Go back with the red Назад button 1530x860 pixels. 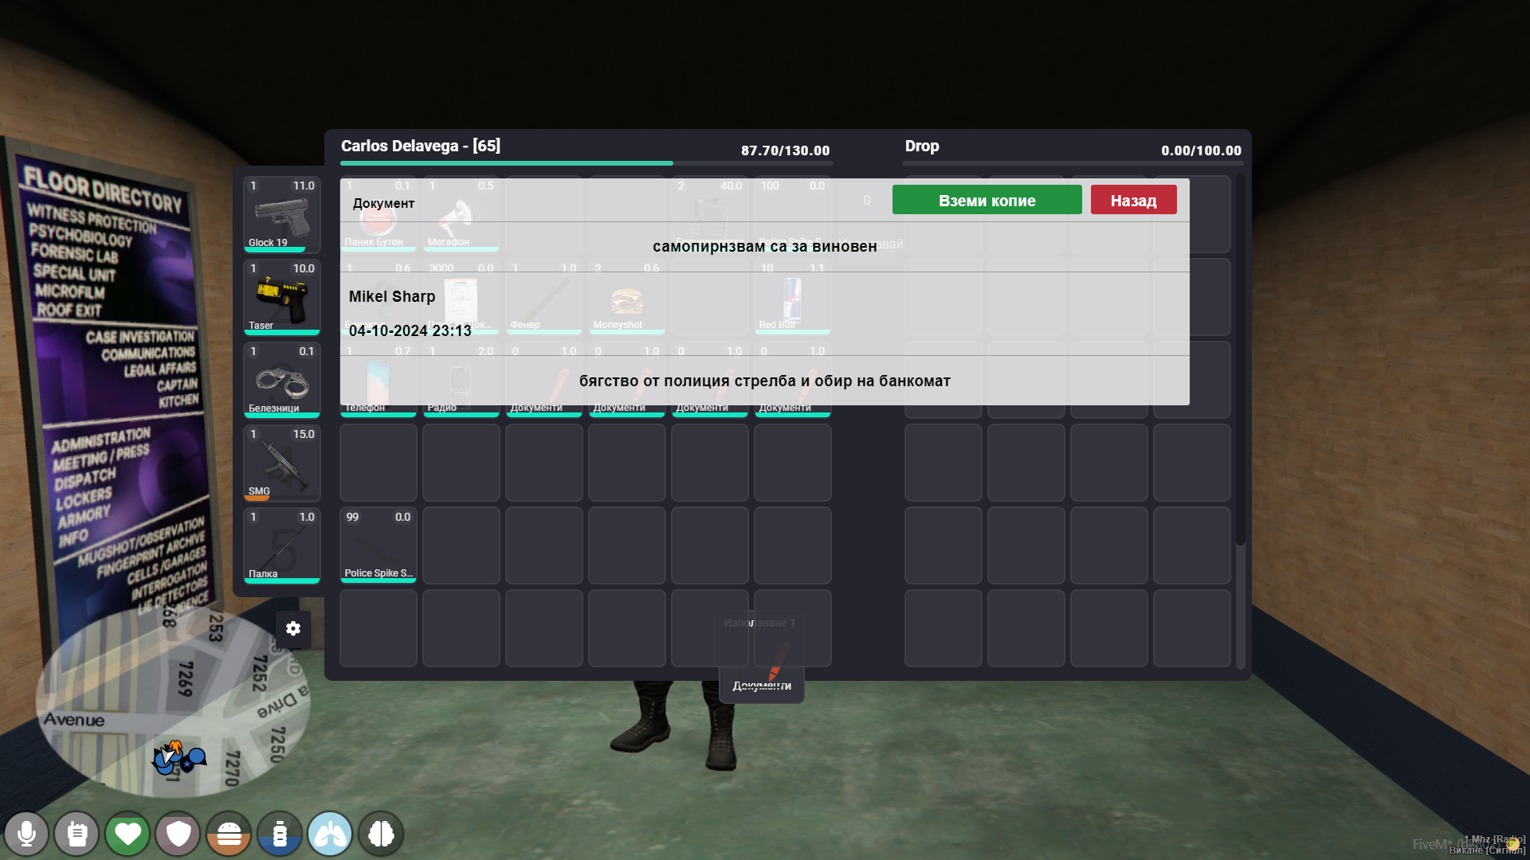1133,201
